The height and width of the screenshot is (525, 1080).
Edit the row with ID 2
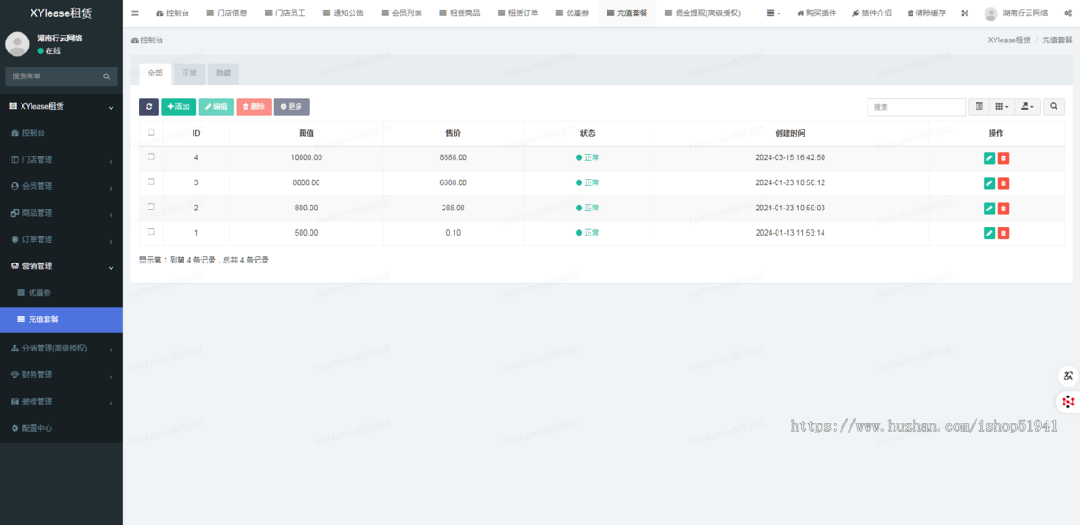(989, 209)
